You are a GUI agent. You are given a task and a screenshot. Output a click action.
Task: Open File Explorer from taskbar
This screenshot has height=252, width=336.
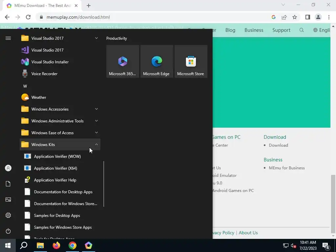click(40, 245)
